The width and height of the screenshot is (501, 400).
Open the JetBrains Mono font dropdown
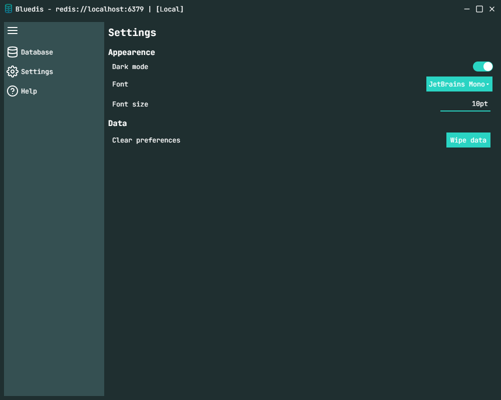[x=456, y=84]
